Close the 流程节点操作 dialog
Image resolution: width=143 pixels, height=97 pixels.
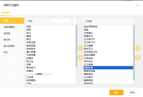click(138, 5)
